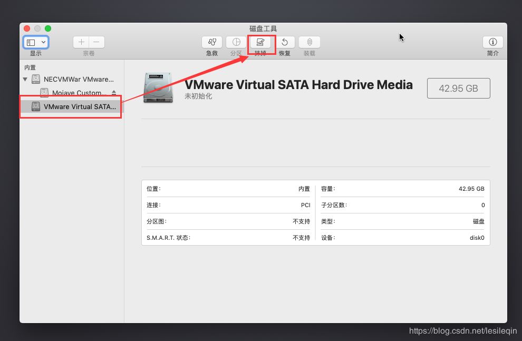This screenshot has width=522, height=341.
Task: Click the 内置 sidebar section header
Action: click(30, 67)
